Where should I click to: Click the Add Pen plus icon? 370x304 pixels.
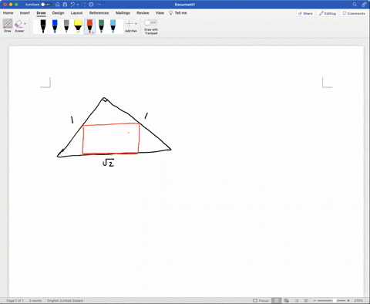coord(129,24)
